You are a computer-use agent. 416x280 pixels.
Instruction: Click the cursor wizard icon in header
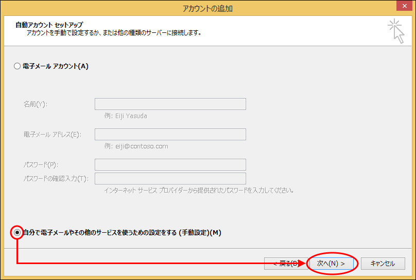click(x=396, y=31)
